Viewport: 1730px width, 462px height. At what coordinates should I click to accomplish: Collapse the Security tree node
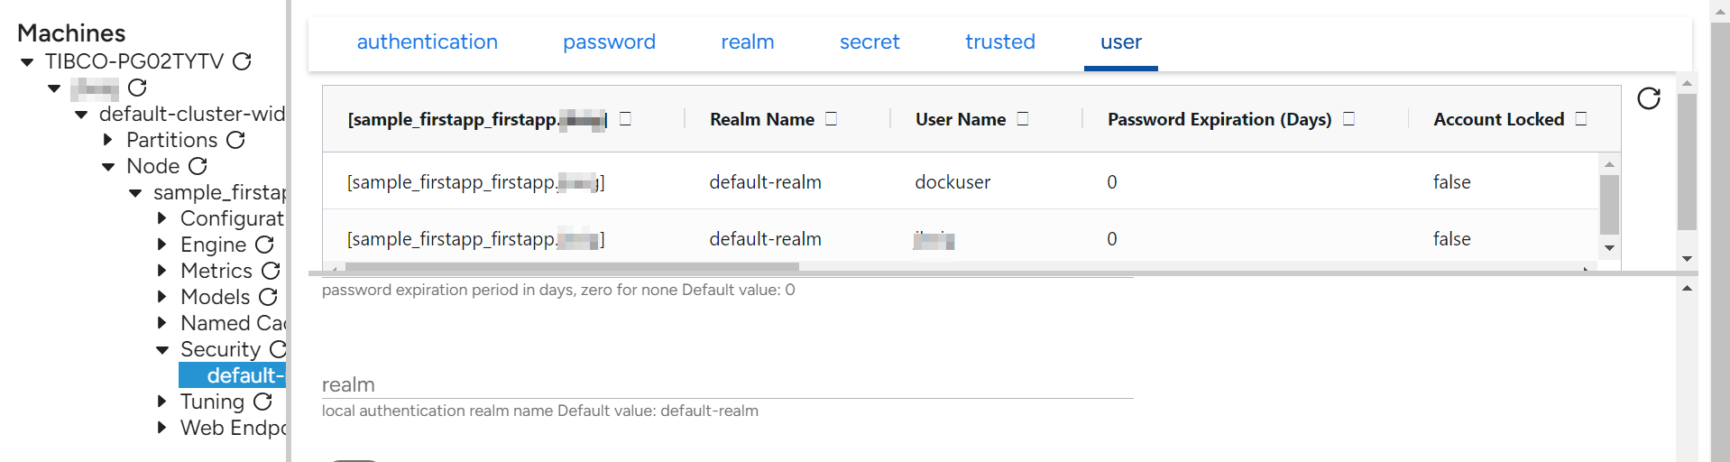click(162, 350)
